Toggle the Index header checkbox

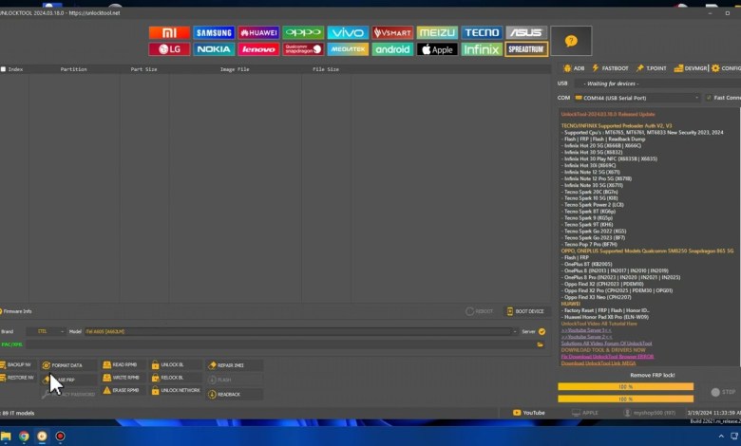click(x=3, y=69)
